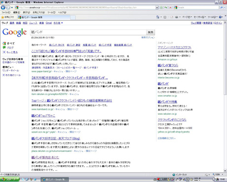Open the 紙バンドショップちゃこ result title
This screenshot has width=227, height=182.
point(43,116)
